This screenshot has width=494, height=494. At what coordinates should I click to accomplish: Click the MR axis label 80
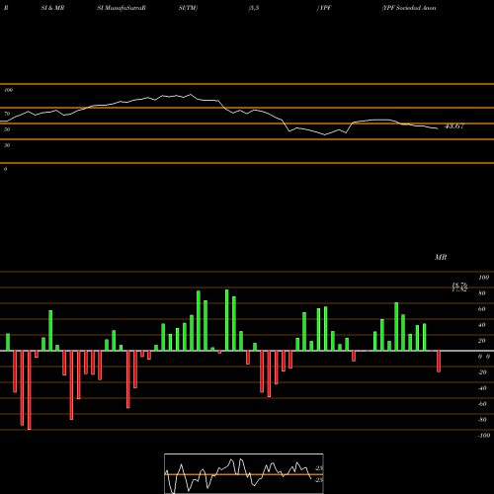(482, 293)
